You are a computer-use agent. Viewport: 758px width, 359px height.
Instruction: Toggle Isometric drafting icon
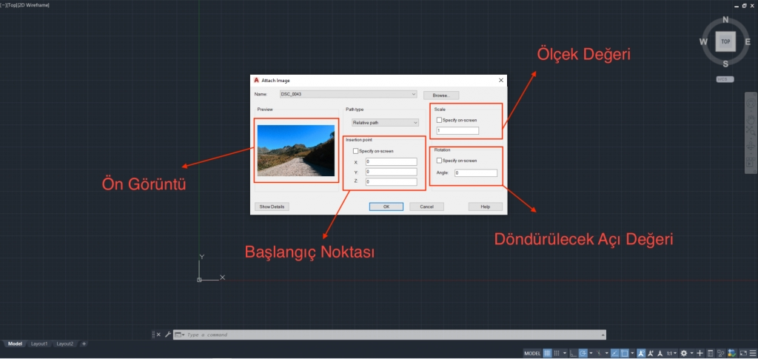tap(600, 353)
